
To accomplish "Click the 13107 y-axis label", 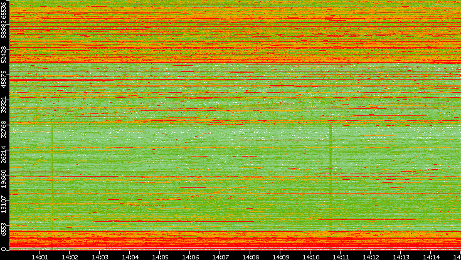I will [x=4, y=204].
